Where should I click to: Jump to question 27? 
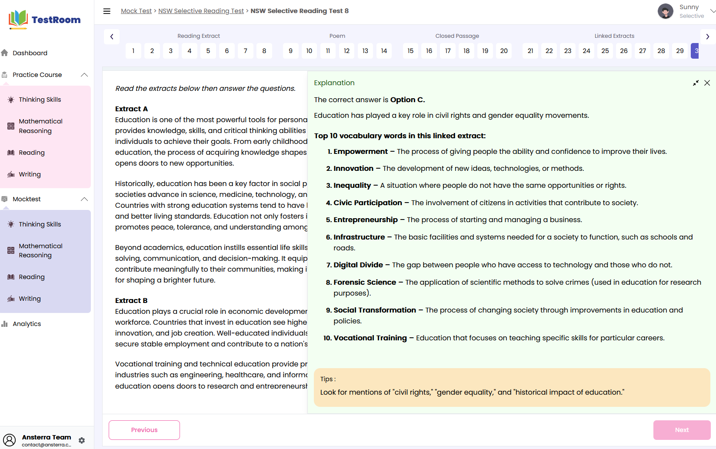point(643,51)
